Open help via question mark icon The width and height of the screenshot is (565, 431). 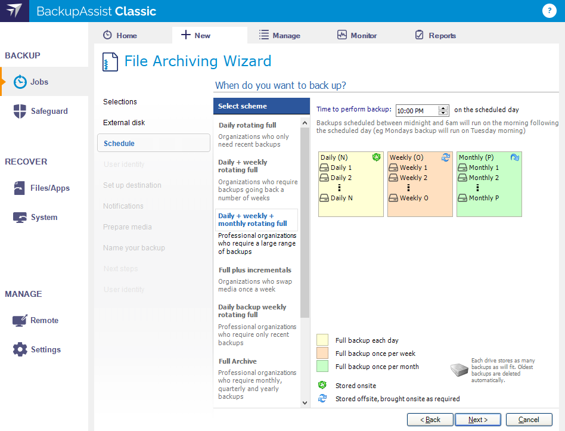549,11
